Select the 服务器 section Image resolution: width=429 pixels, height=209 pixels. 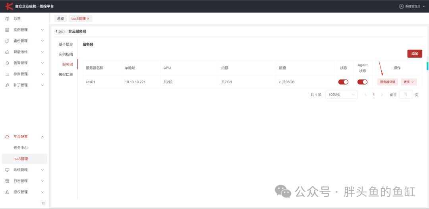pyautogui.click(x=68, y=64)
